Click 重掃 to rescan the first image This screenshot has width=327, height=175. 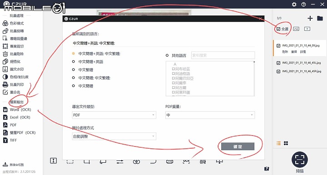pos(294,52)
